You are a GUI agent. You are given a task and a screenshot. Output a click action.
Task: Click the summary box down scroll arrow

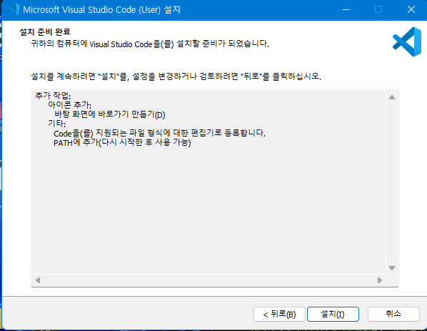pyautogui.click(x=392, y=268)
